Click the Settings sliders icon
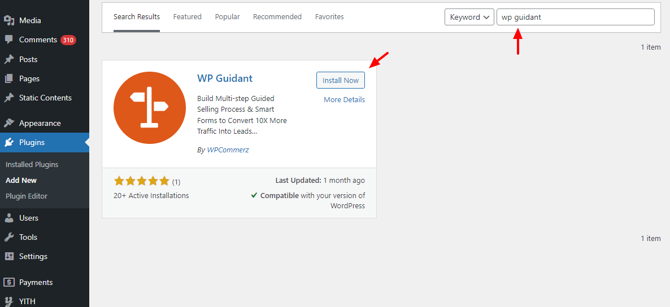 [x=9, y=256]
